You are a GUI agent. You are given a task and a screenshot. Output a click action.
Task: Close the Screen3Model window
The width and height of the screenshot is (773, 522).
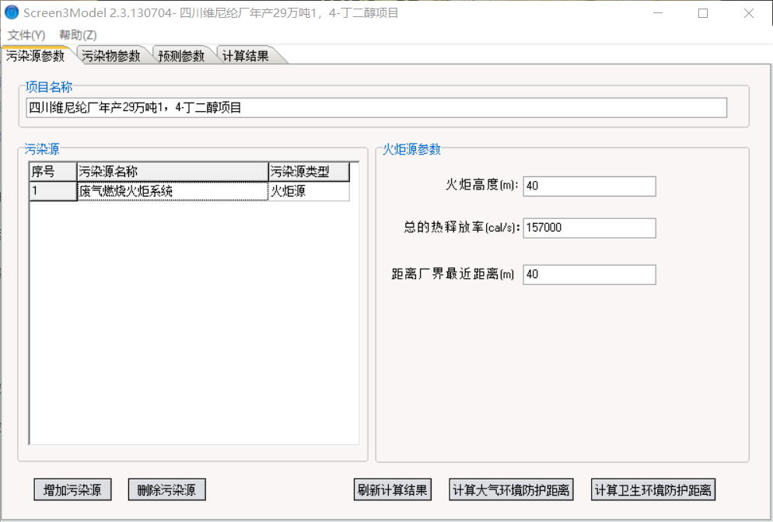(x=748, y=12)
